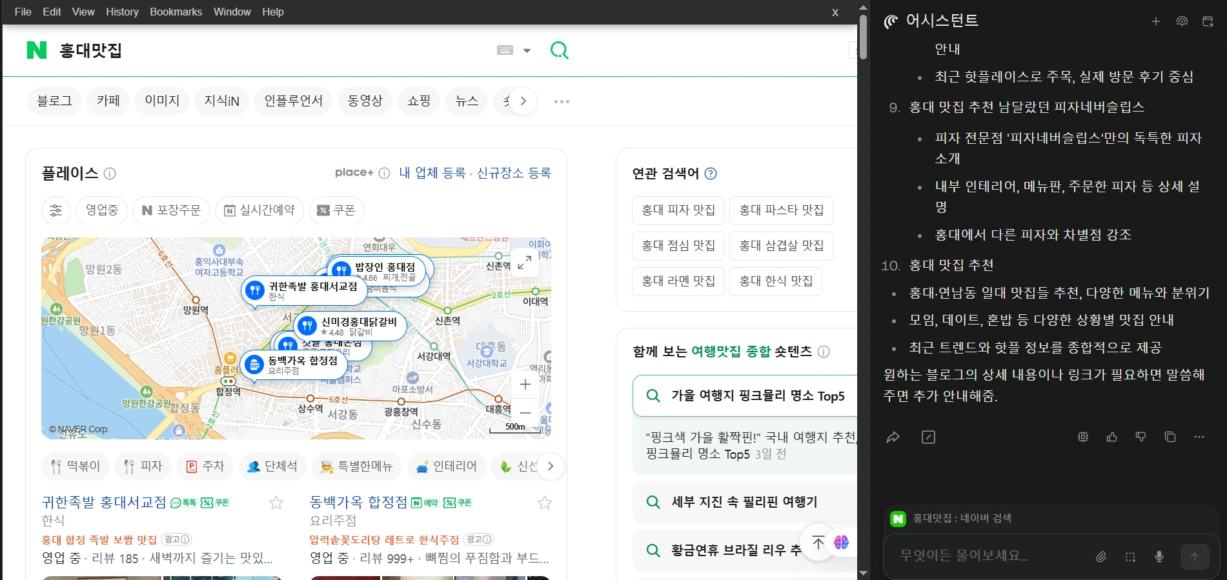Click the share arrow icon below response
Viewport: 1227px width, 580px height.
coord(893,437)
